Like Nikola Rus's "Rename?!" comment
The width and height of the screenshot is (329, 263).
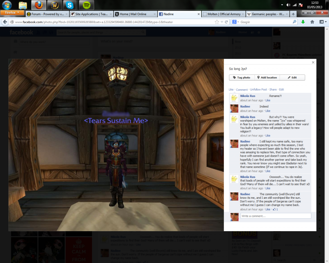click(x=268, y=101)
